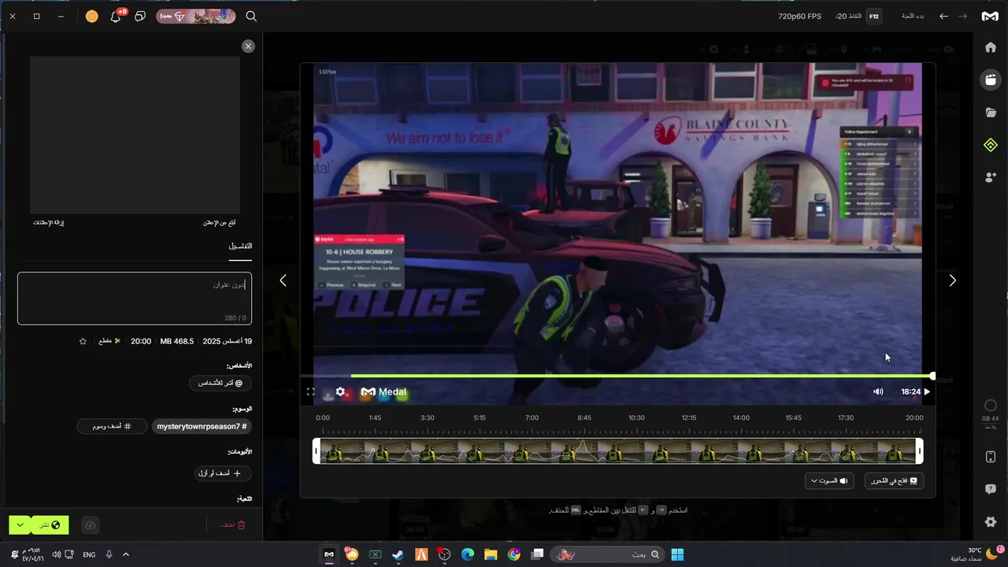
Task: Click the video progress bar handle
Action: point(932,376)
